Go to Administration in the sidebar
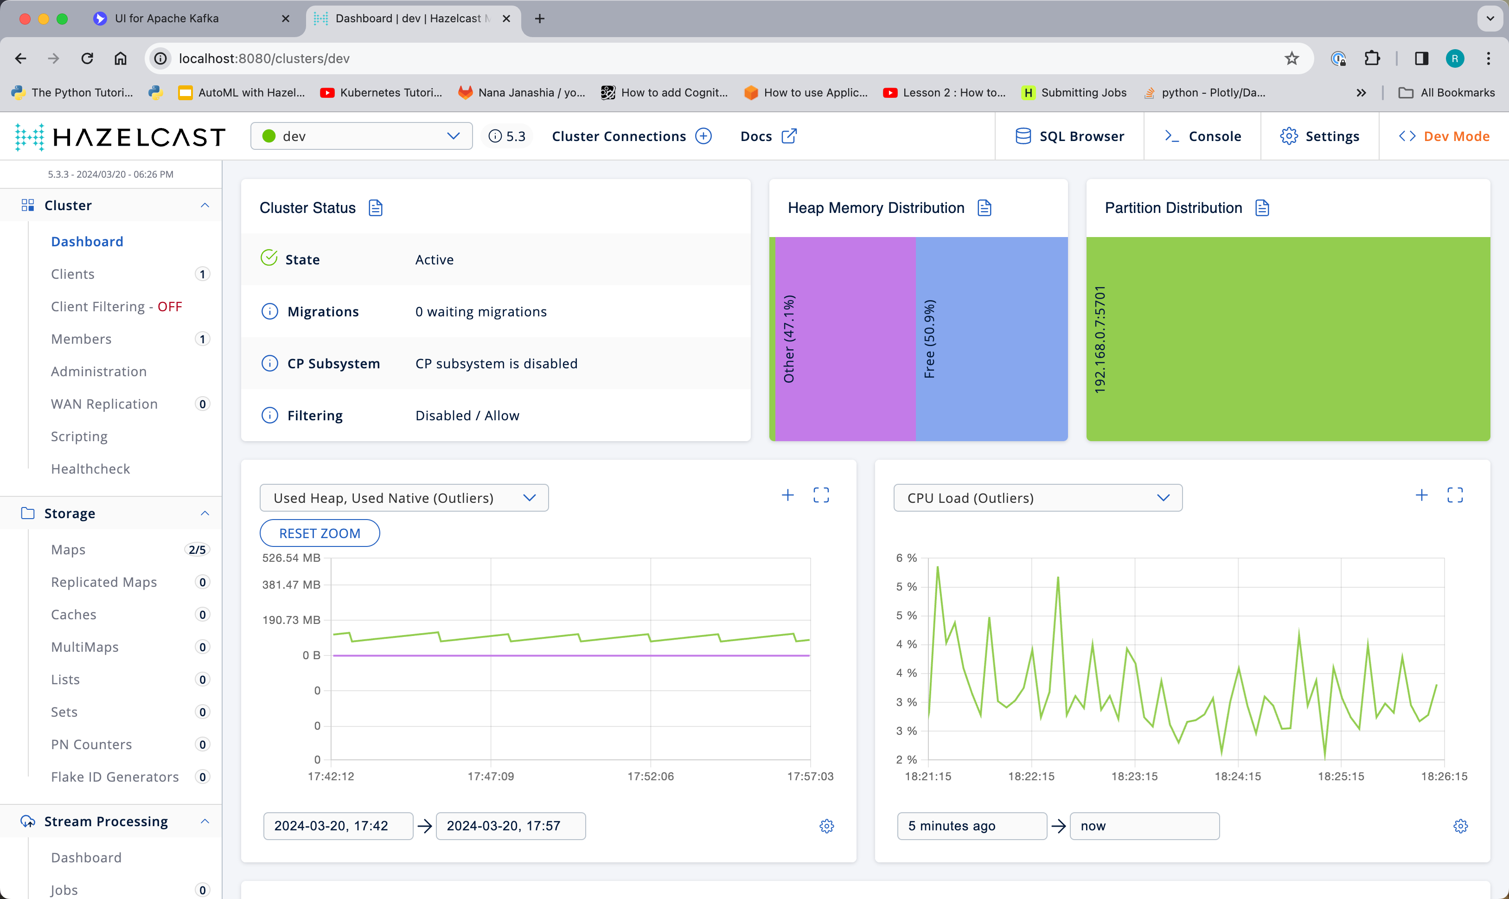Screen dimensions: 1509x899 [x=99, y=372]
